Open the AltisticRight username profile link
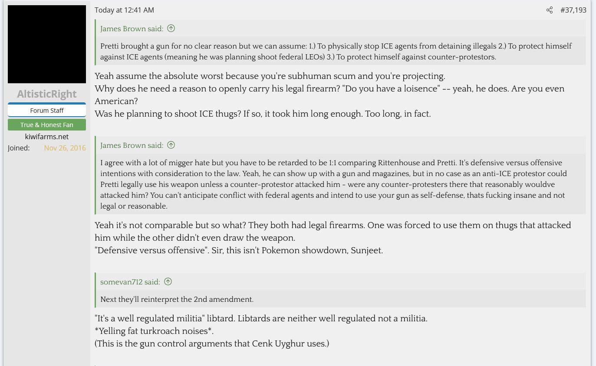This screenshot has height=366, width=596. tap(47, 94)
